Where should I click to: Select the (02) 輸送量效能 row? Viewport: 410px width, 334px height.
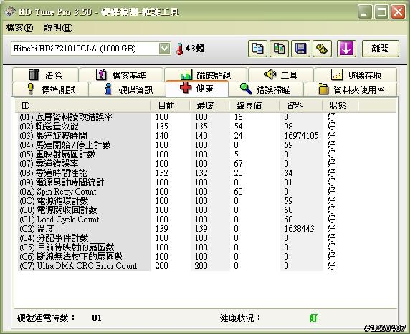click(x=178, y=127)
